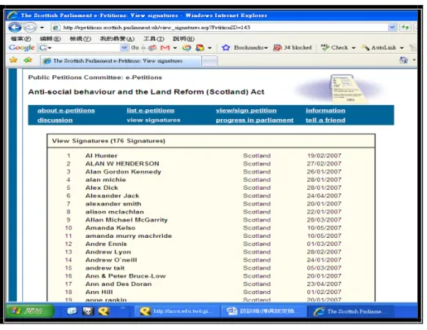427x330 pixels.
Task: Click the Favorites Center star icon
Action: (x=13, y=60)
